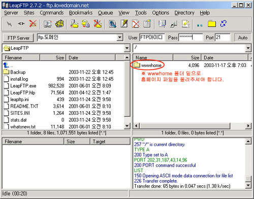
Task: Open the Site Manager book icon
Action: click(48, 24)
